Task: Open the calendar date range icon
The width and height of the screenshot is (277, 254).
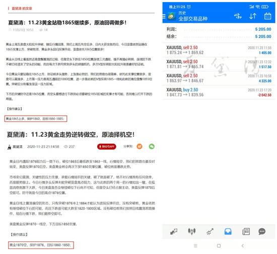Action: [x=267, y=16]
